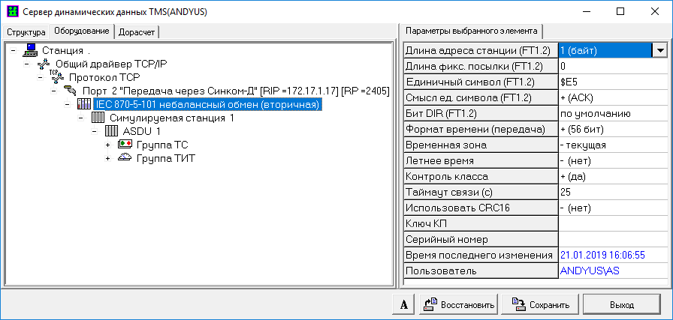673x320 pixels.
Task: Click the Общий драйвер TCP/IP network icon
Action: 44,64
